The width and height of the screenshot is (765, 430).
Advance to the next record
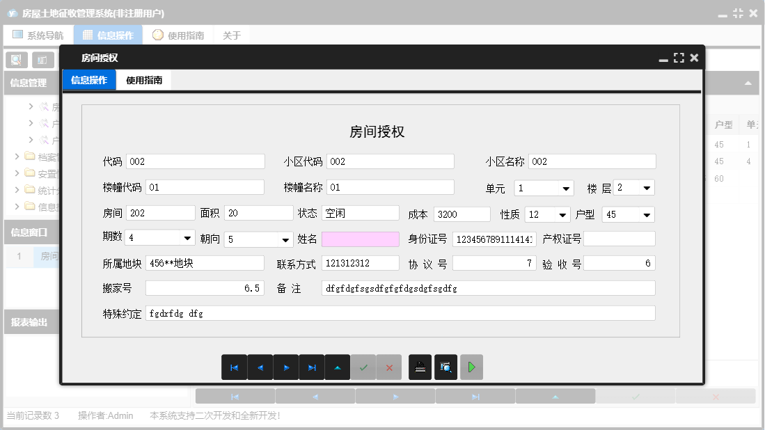(286, 367)
